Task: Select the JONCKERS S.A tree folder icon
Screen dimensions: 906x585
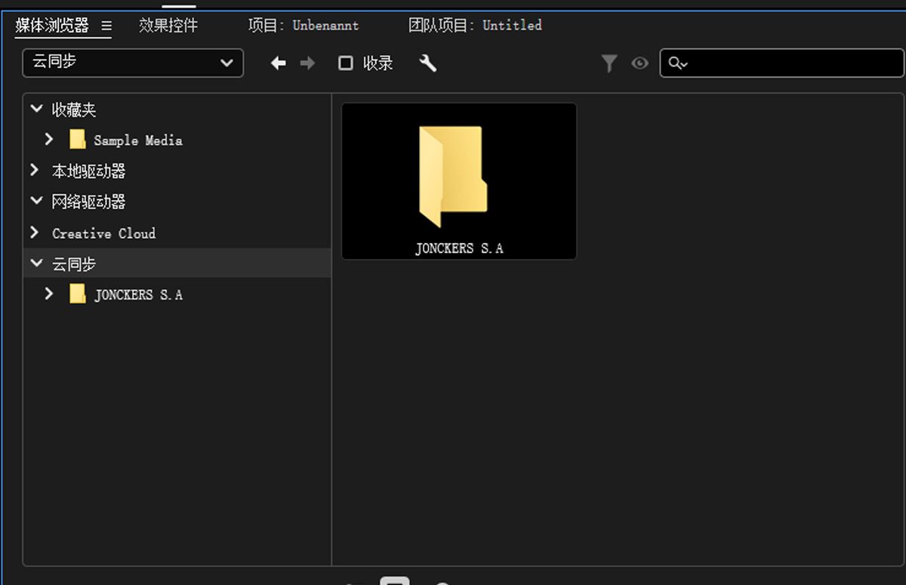Action: [x=78, y=294]
